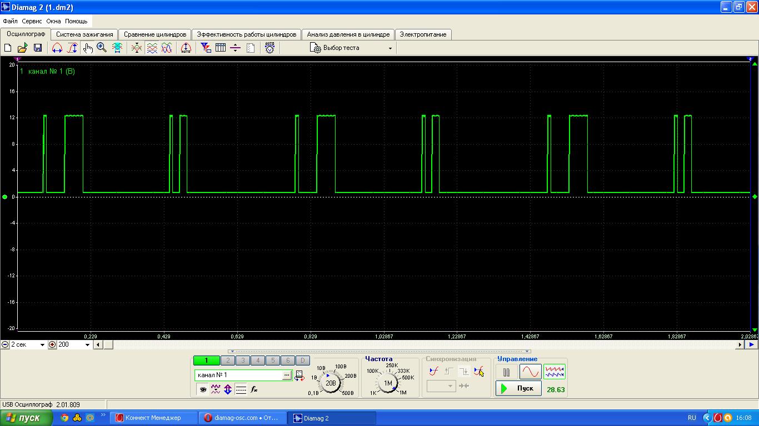
Task: Switch to the 'Электропитание' tab
Action: (x=423, y=34)
